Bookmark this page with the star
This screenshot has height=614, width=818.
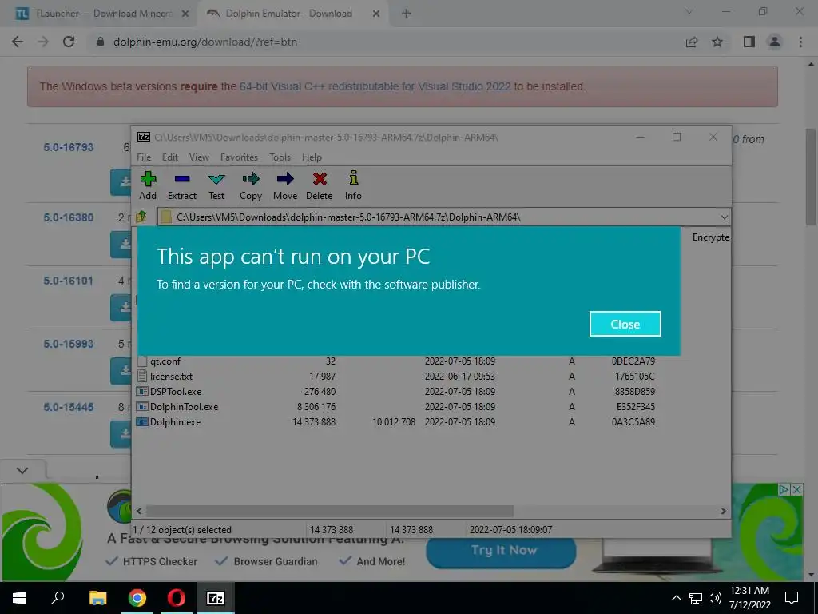tap(717, 42)
